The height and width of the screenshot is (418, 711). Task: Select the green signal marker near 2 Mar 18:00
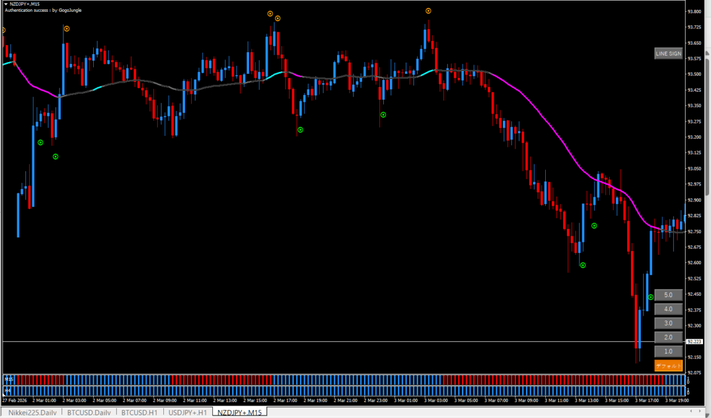(301, 130)
